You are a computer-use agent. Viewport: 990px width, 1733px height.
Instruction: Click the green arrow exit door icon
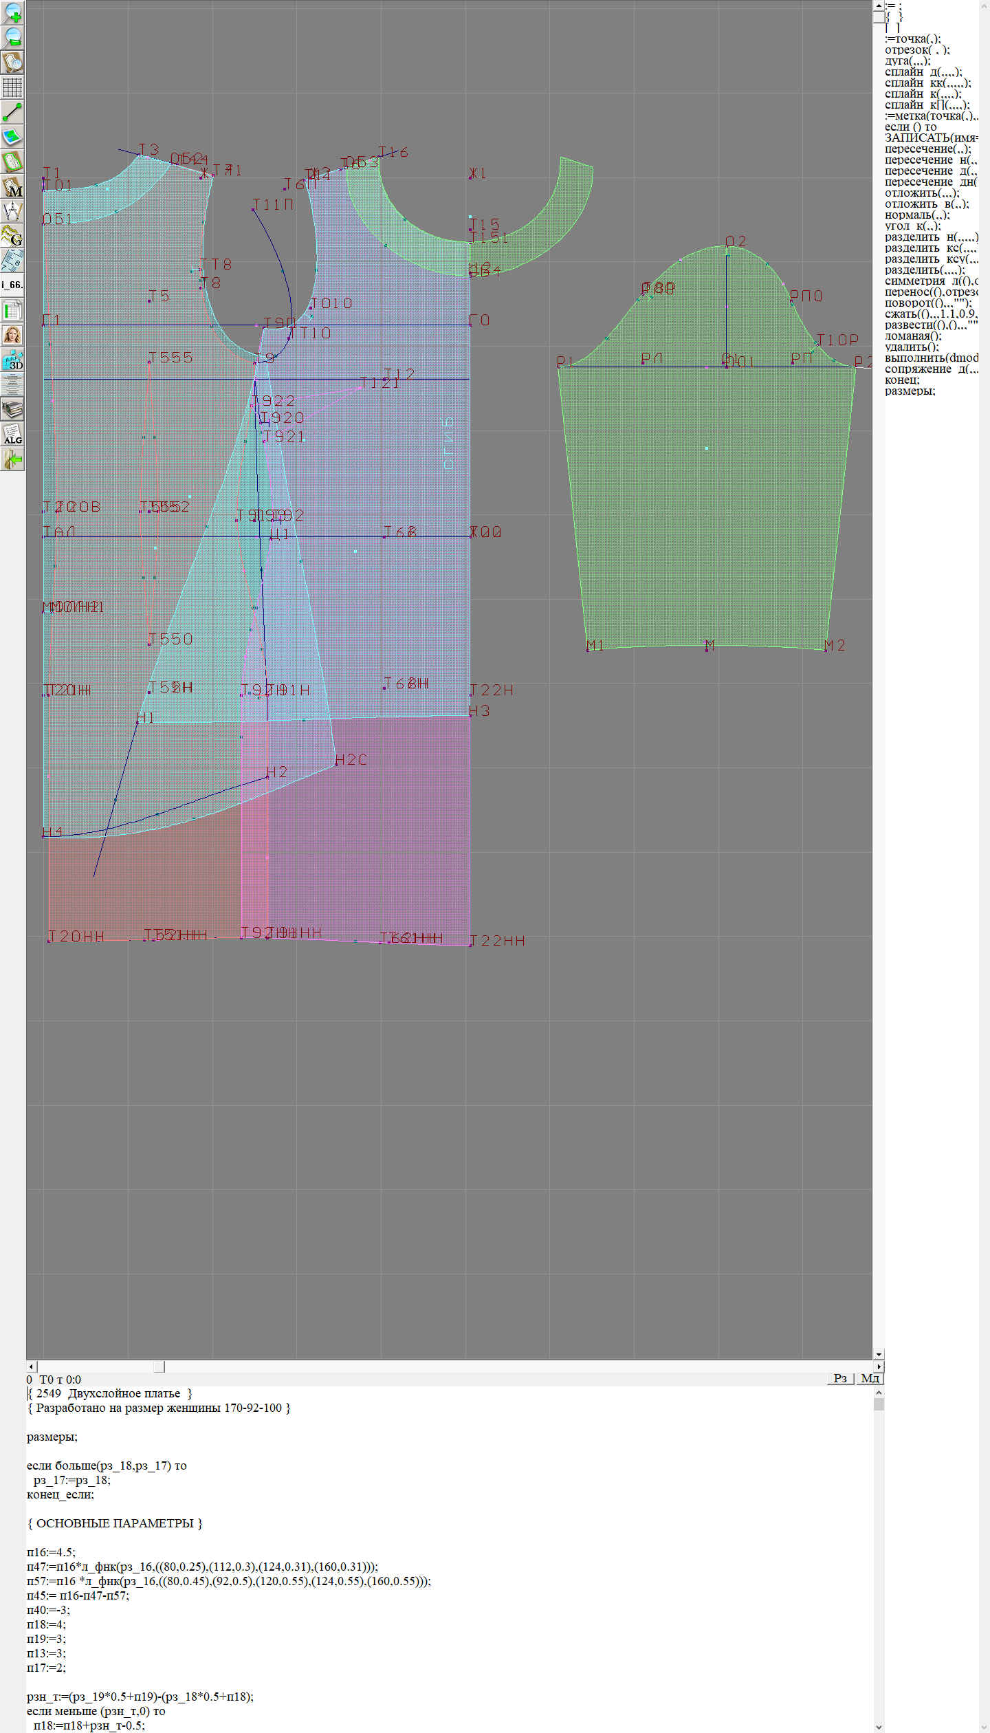(12, 459)
